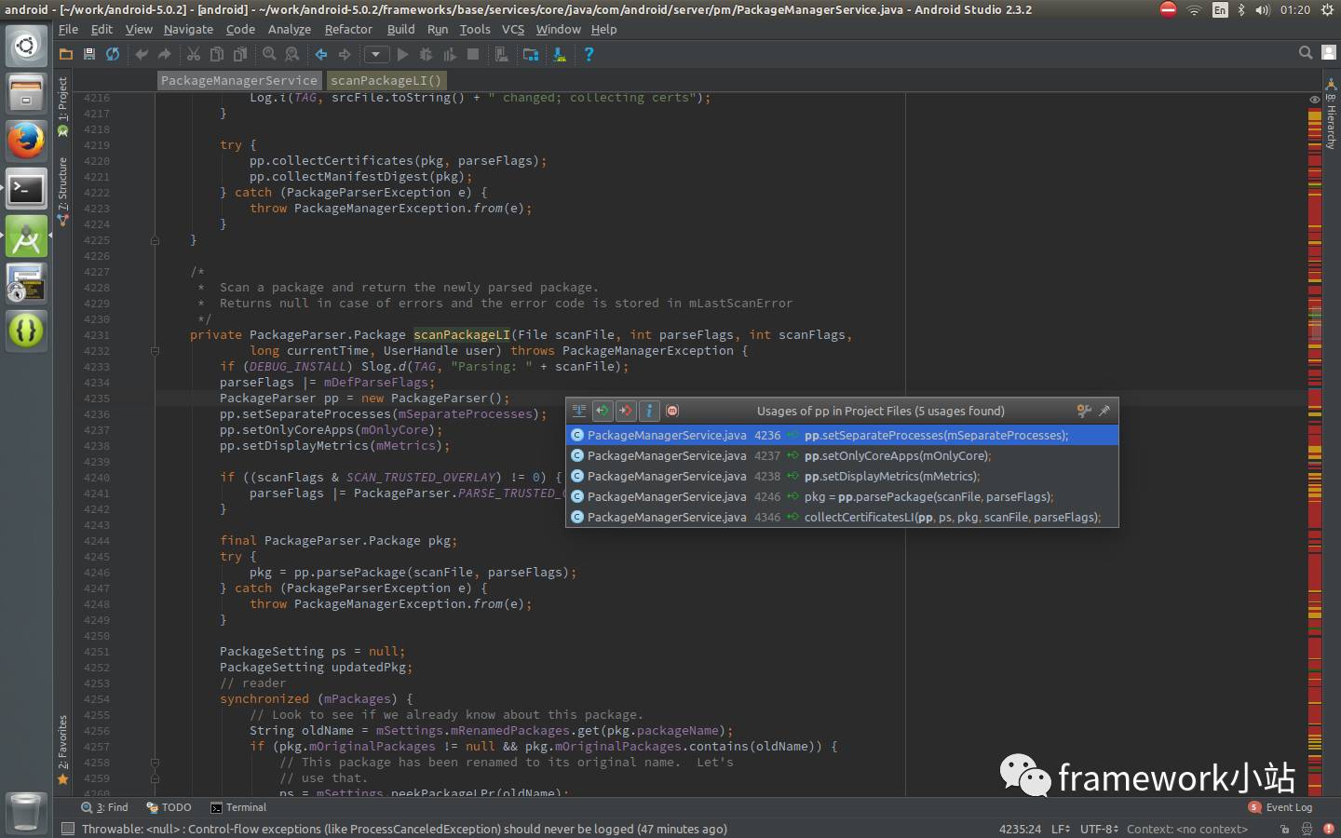Open the UTF-8 encoding selector
Viewport: 1341px width, 838px height.
click(1099, 829)
